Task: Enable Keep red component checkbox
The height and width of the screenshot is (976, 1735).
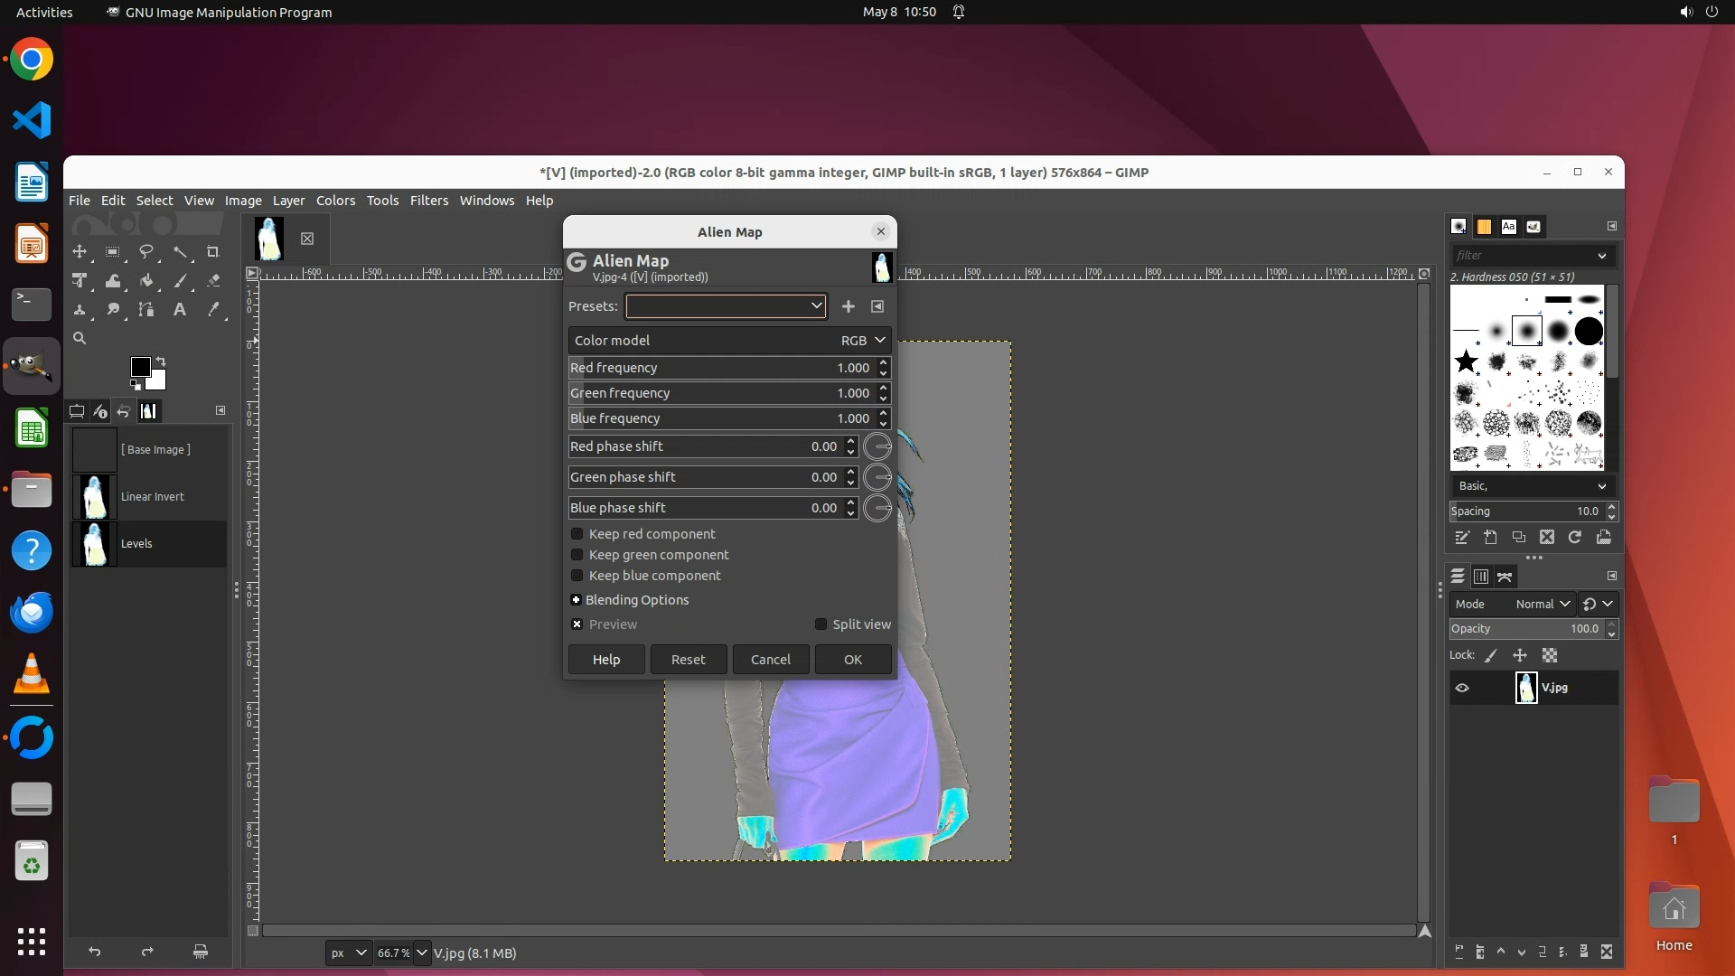Action: (x=577, y=534)
